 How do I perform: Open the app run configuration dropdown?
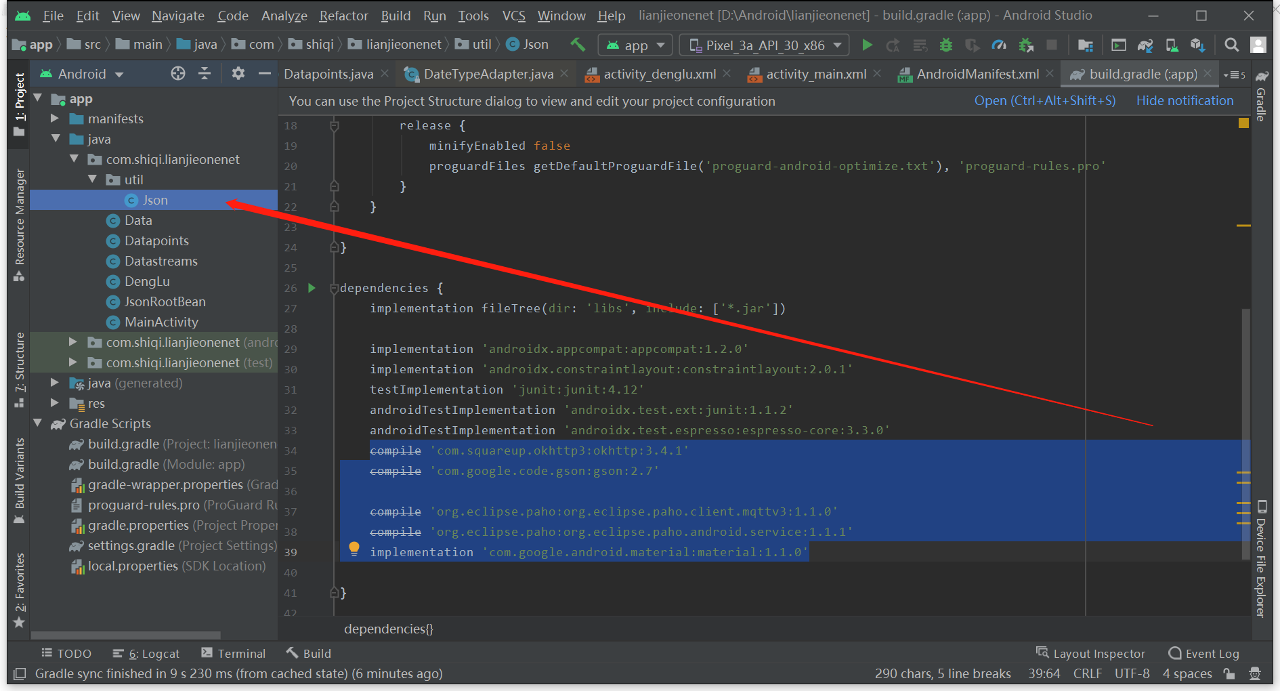634,45
